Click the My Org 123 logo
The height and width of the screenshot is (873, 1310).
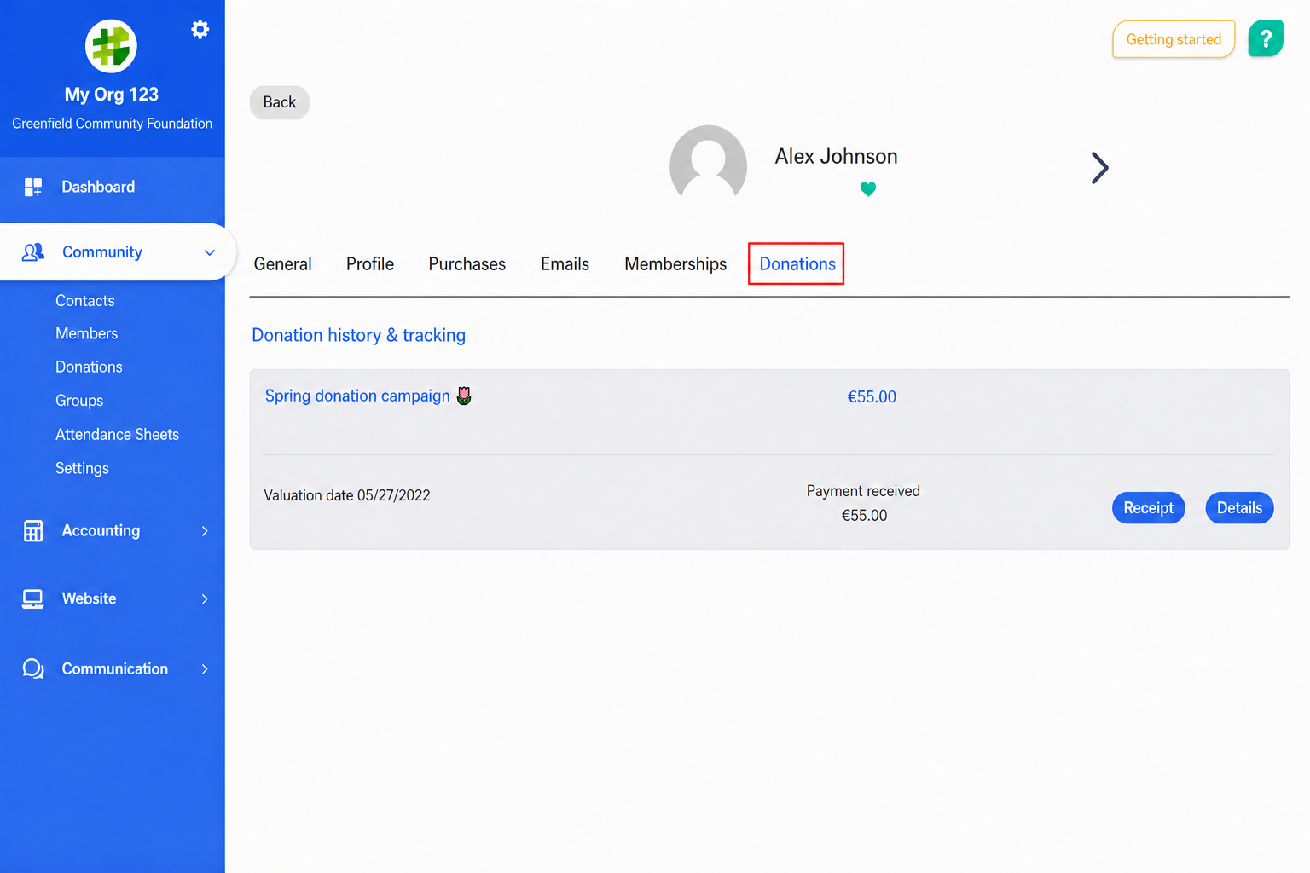[x=111, y=46]
